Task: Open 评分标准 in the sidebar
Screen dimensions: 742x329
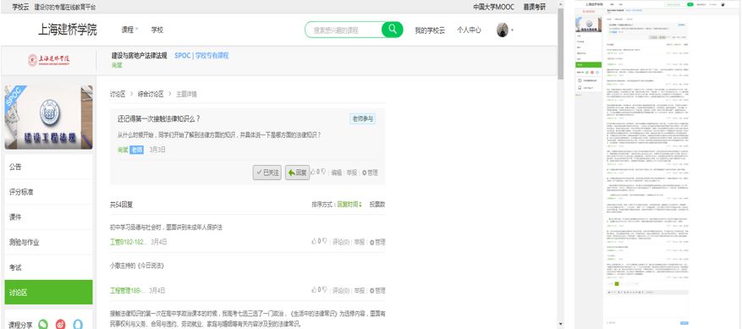Action: (48, 192)
